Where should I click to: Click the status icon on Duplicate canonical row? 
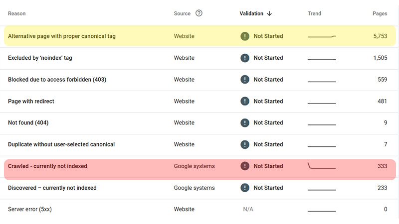pyautogui.click(x=245, y=144)
